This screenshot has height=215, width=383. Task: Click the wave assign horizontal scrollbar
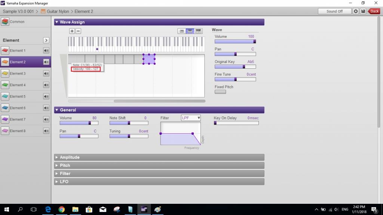coord(159,101)
